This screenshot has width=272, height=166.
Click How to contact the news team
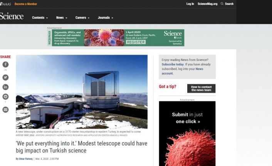(x=201, y=89)
